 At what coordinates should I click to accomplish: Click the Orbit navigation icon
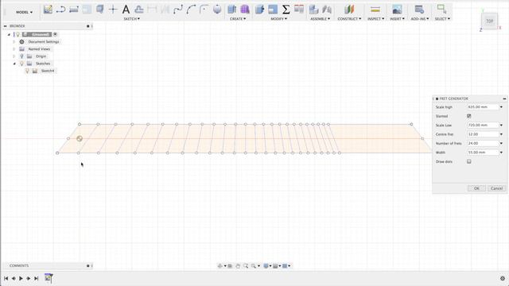tap(220, 266)
